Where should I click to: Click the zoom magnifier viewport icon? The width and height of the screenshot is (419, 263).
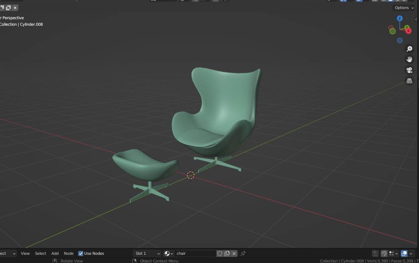(409, 49)
